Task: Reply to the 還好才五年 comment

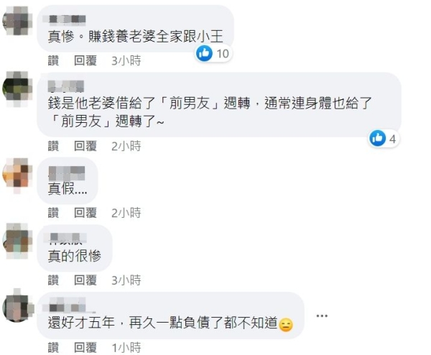Action: tap(85, 348)
